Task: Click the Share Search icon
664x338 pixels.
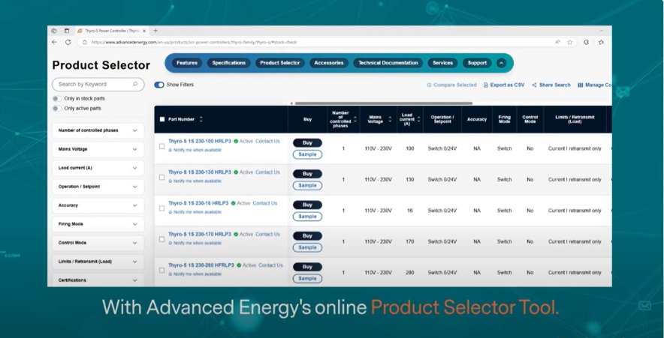Action: (534, 85)
